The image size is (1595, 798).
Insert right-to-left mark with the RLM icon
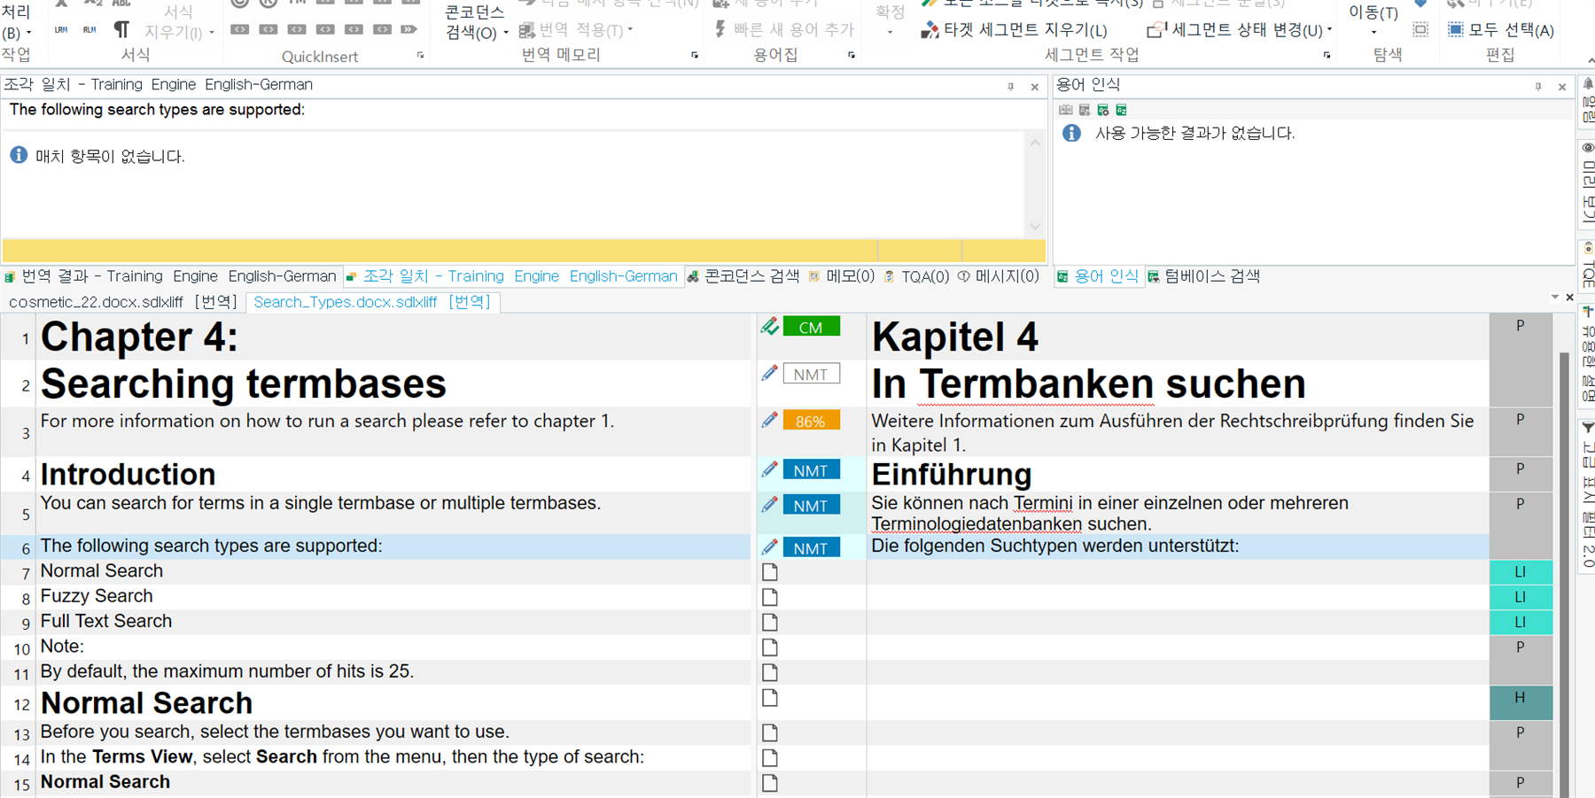89,30
